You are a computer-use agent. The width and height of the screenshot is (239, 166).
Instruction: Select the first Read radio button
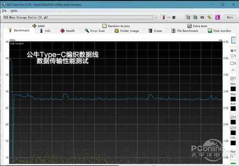tap(232, 51)
